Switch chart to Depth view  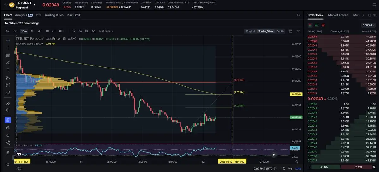click(280, 31)
